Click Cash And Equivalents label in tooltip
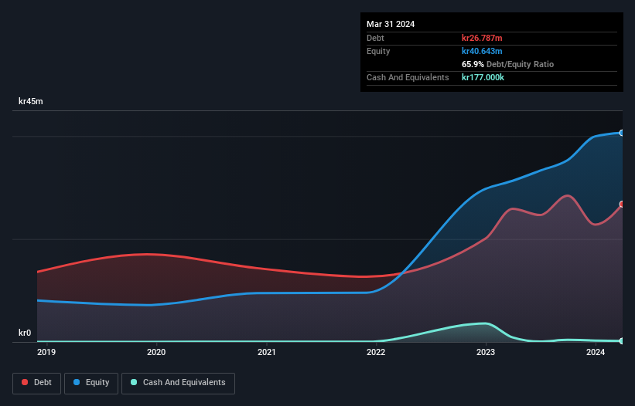Image resolution: width=635 pixels, height=406 pixels. point(408,77)
